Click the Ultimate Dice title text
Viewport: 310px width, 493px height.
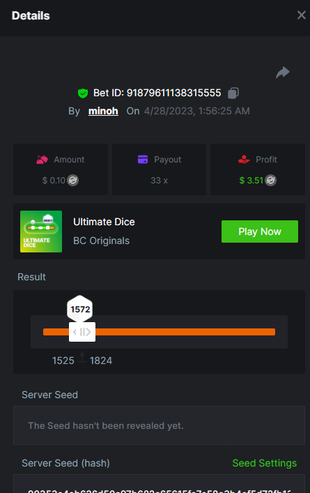(104, 222)
